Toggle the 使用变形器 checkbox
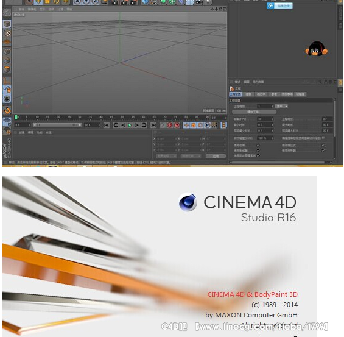Screen dimensions: 344x337 pos(323,150)
